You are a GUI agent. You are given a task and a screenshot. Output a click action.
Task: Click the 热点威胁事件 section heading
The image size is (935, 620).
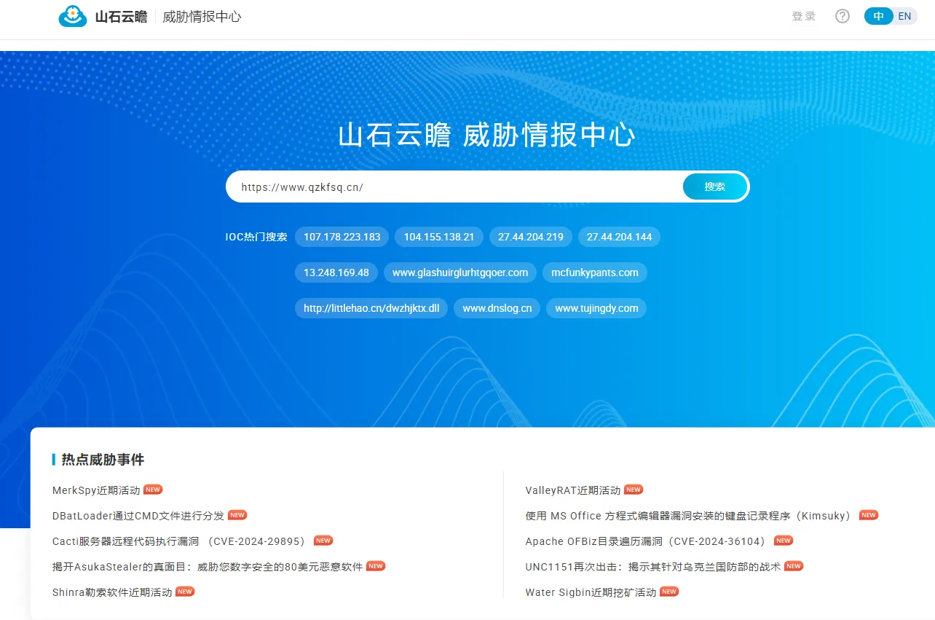(103, 460)
